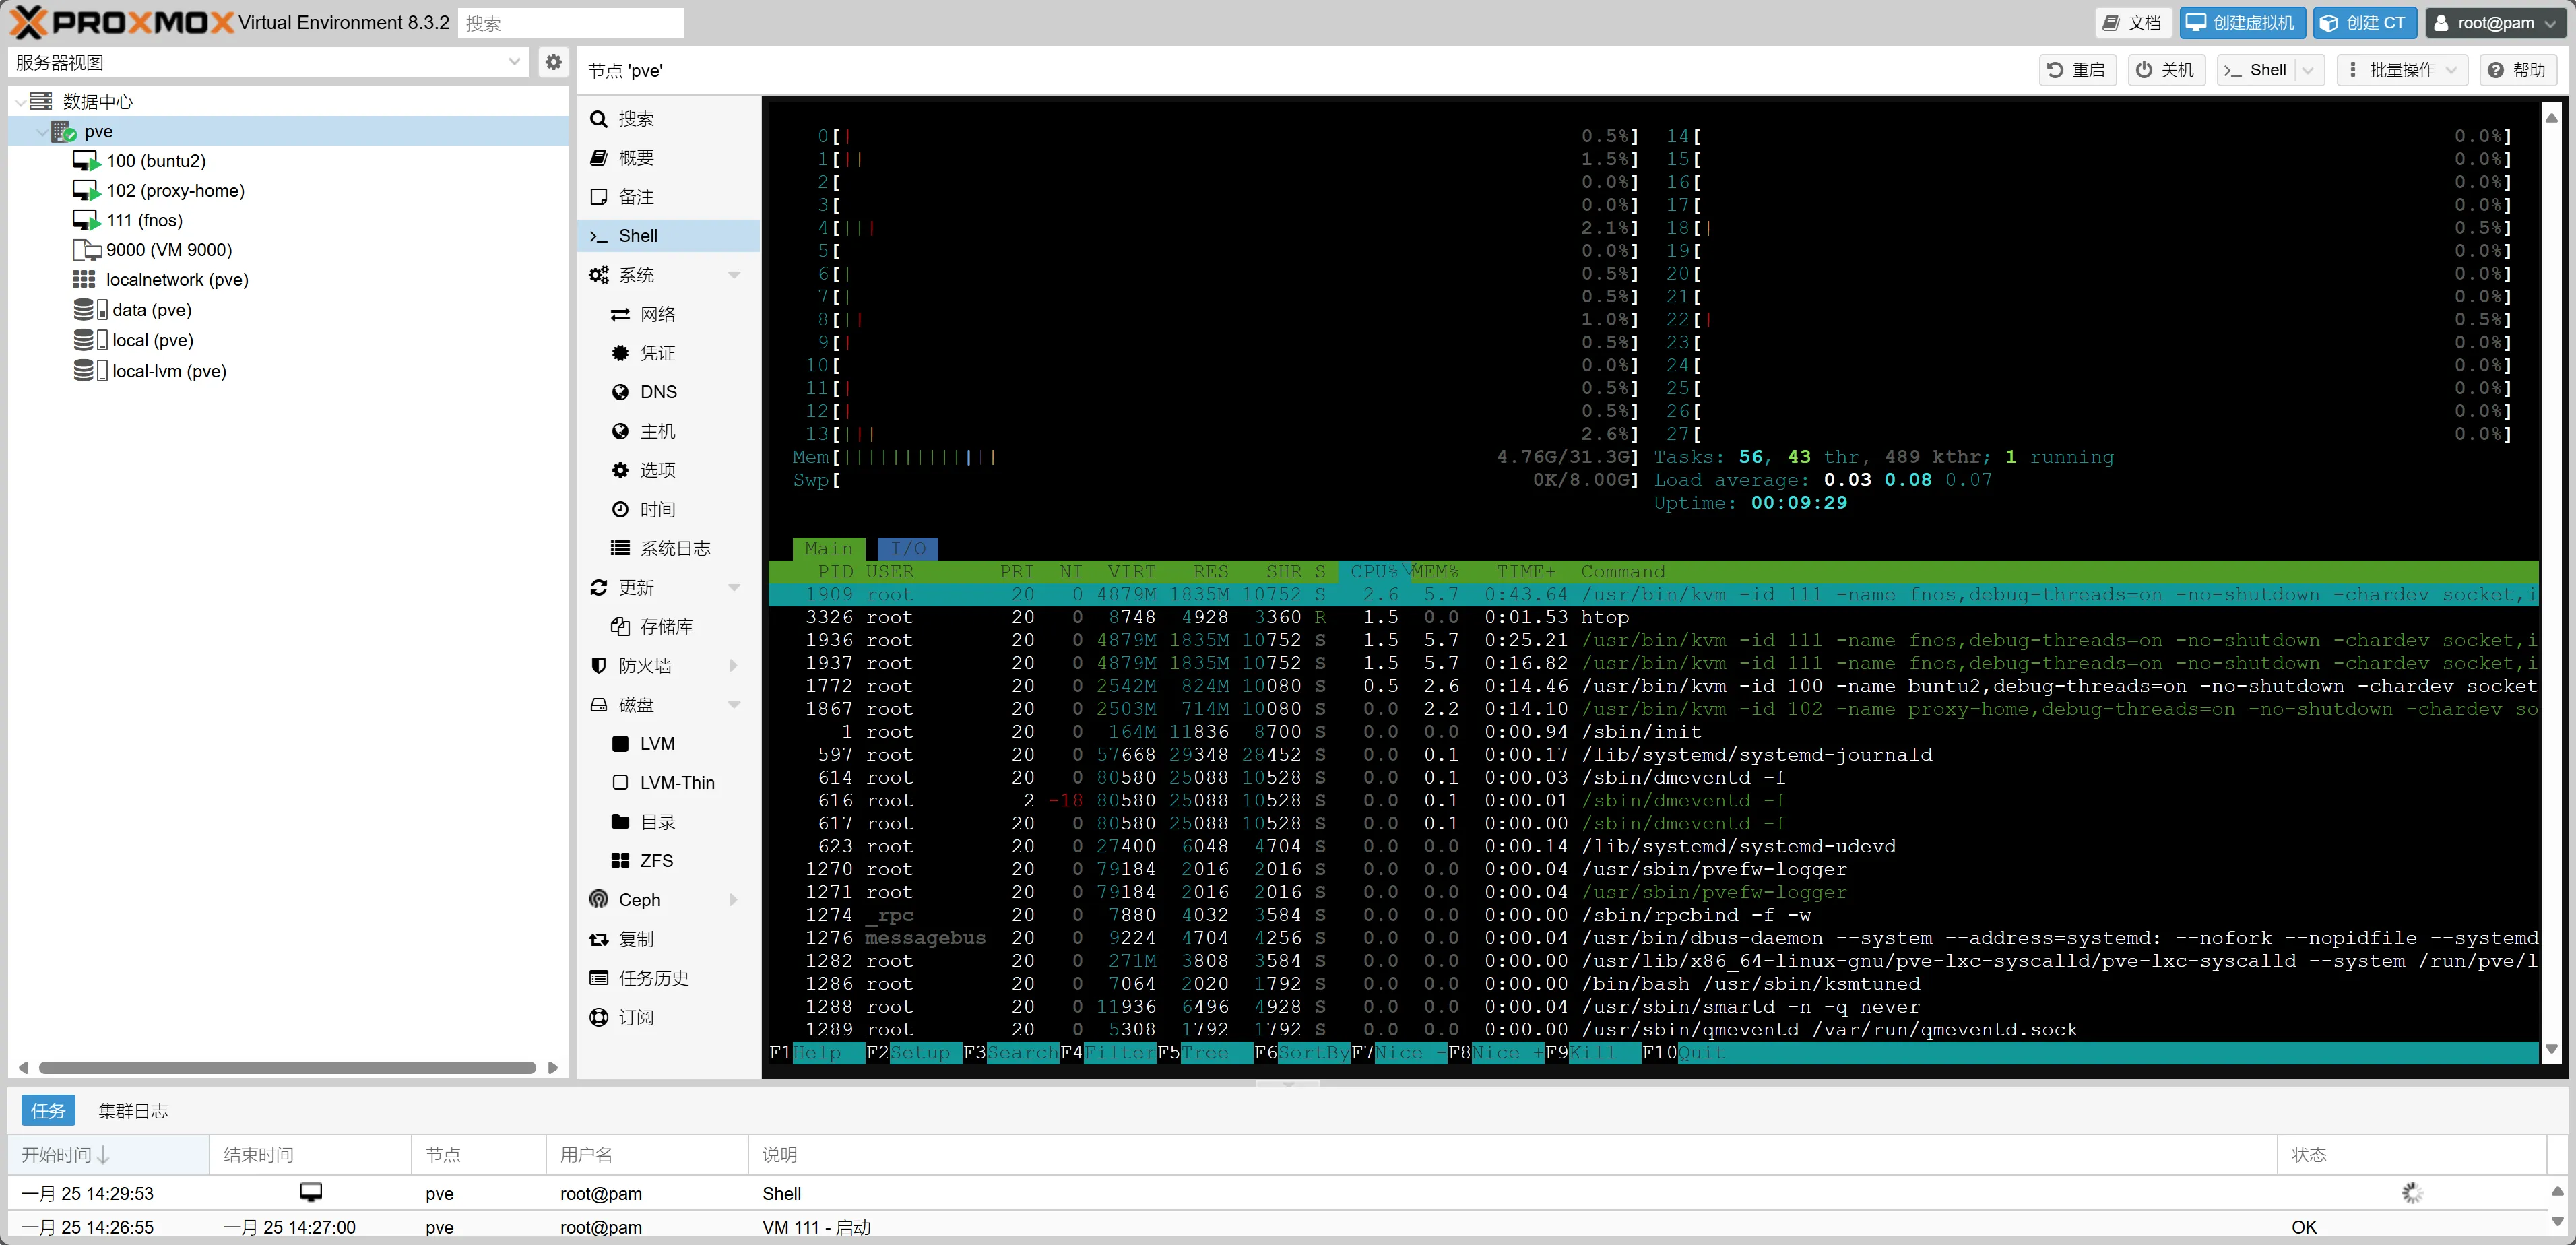Screen dimensions: 2576x1245
Task: Open the server view (服务器视图) dropdown
Action: [x=268, y=62]
